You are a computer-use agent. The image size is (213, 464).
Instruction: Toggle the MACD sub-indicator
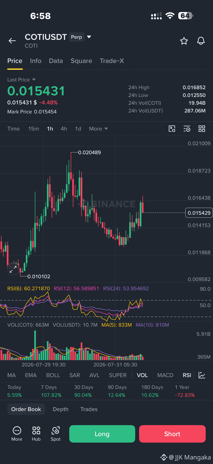165,375
